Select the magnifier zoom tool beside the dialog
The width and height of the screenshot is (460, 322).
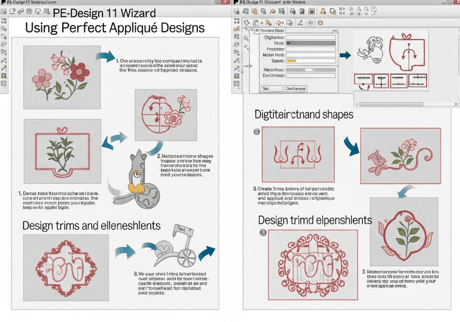[246, 39]
